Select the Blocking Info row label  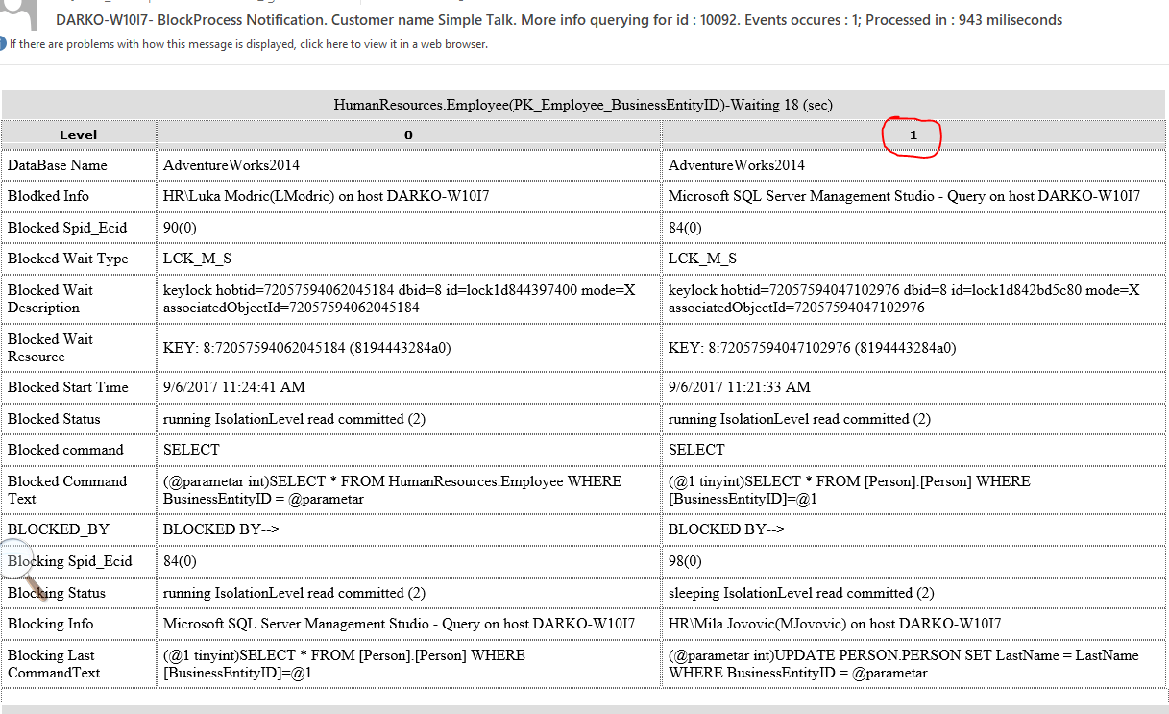coord(51,624)
